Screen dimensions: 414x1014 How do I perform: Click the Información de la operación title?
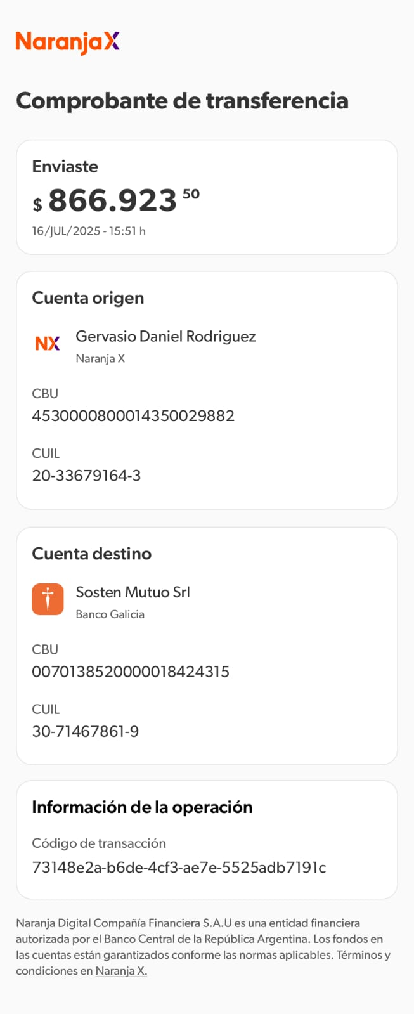[142, 807]
